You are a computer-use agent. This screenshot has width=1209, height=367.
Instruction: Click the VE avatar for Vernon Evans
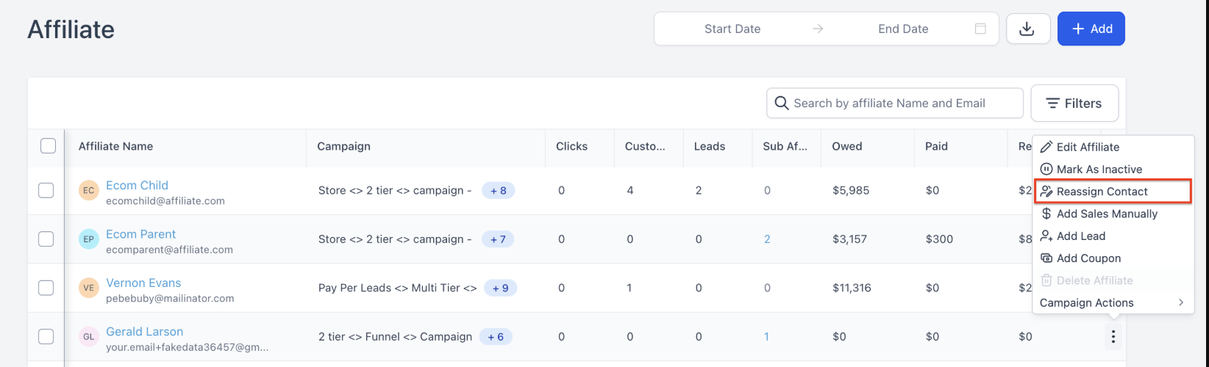coord(88,288)
